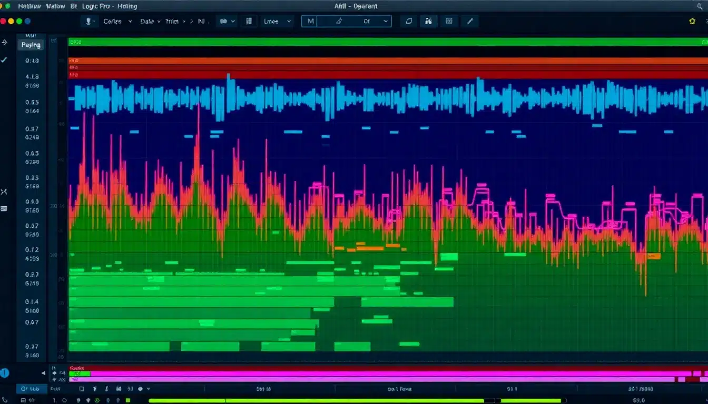Open the brush tool between M and Or

click(338, 21)
